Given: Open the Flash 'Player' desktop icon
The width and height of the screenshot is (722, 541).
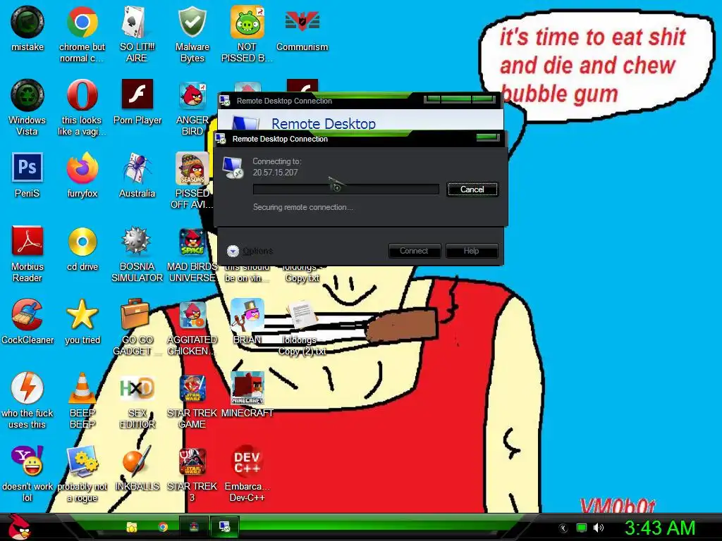Looking at the screenshot, I should click(137, 101).
